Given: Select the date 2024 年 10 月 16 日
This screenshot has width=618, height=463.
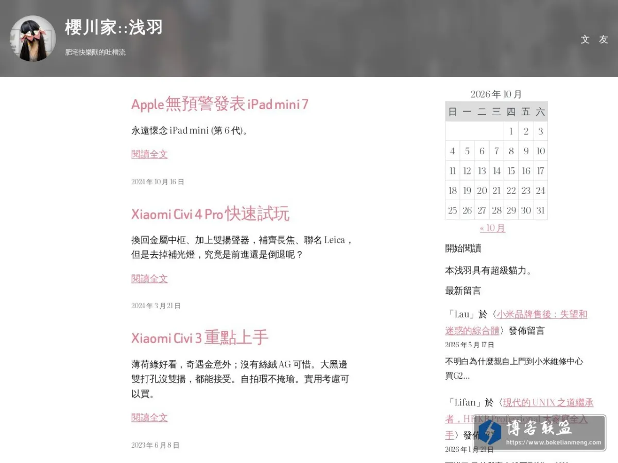Looking at the screenshot, I should click(158, 182).
